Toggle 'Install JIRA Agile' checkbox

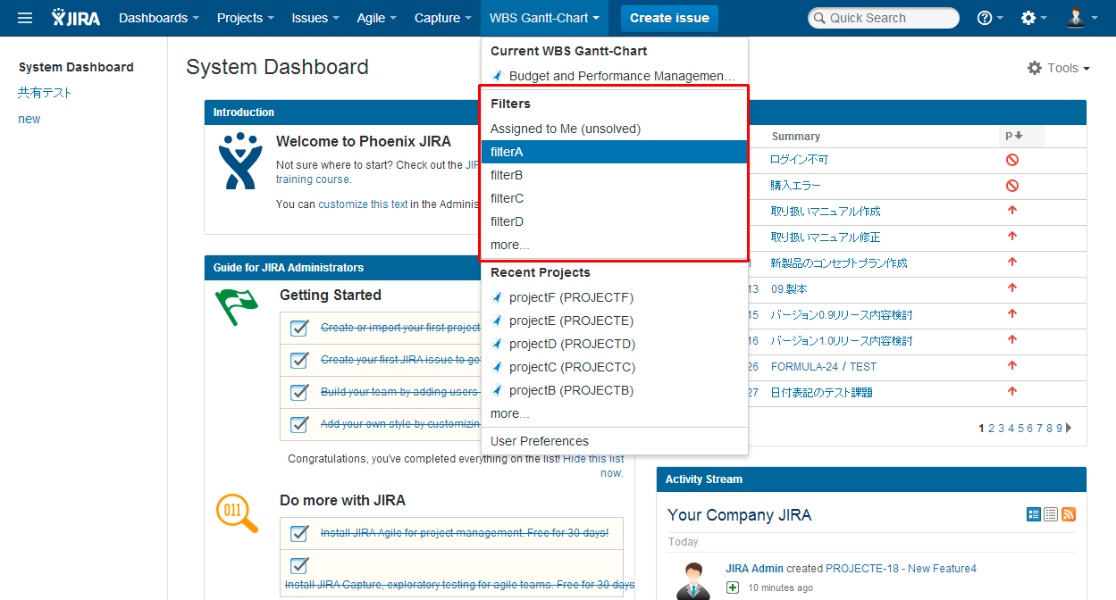click(299, 533)
